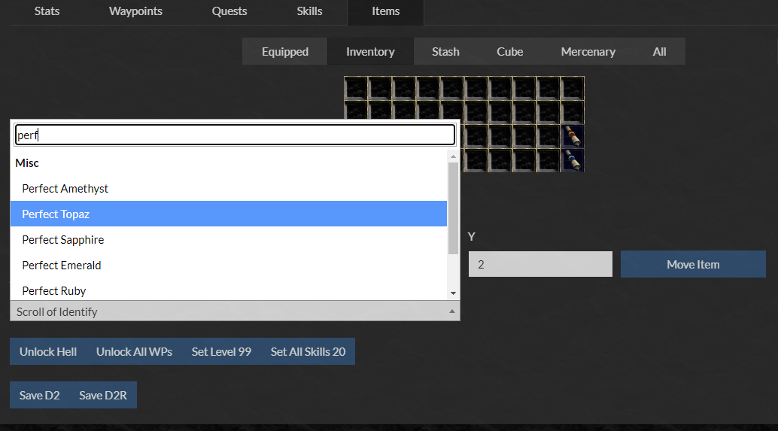Switch to the Skills tab
The height and width of the screenshot is (431, 778).
[309, 11]
